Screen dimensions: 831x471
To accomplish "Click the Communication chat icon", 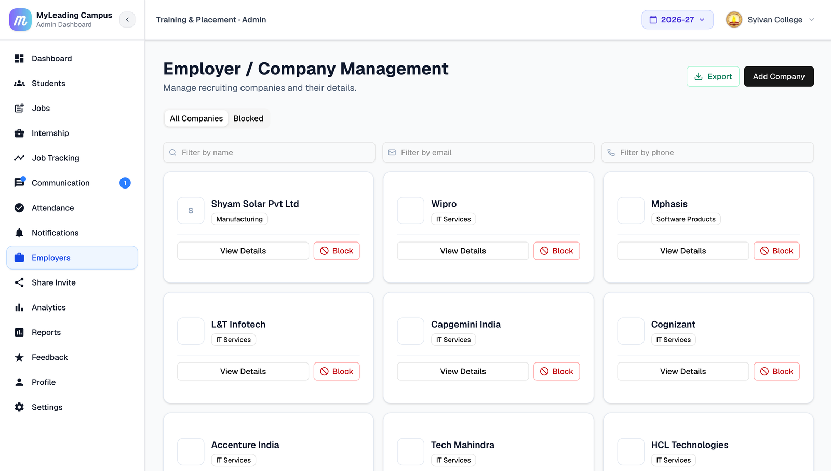I will 19,183.
